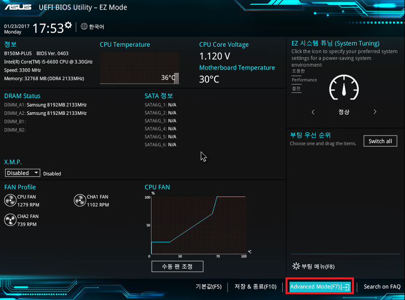Click the 1.120 V core voltage value
The image size is (405, 300).
point(215,56)
